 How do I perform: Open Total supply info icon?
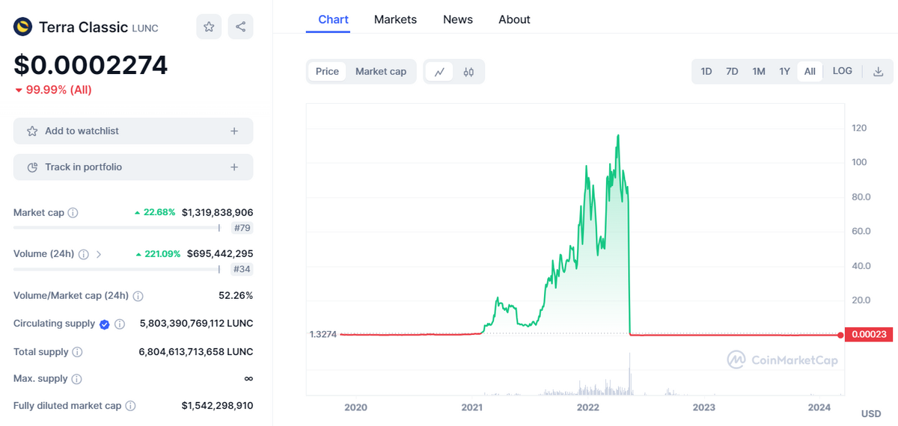point(77,352)
